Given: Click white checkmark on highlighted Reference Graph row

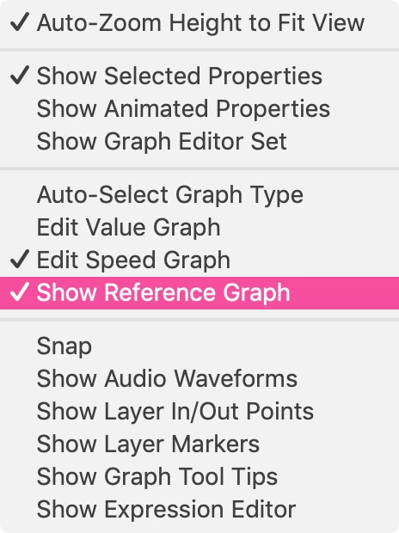Looking at the screenshot, I should coord(20,292).
